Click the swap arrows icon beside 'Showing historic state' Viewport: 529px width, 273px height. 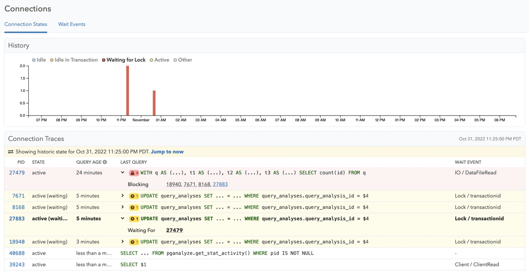point(11,152)
